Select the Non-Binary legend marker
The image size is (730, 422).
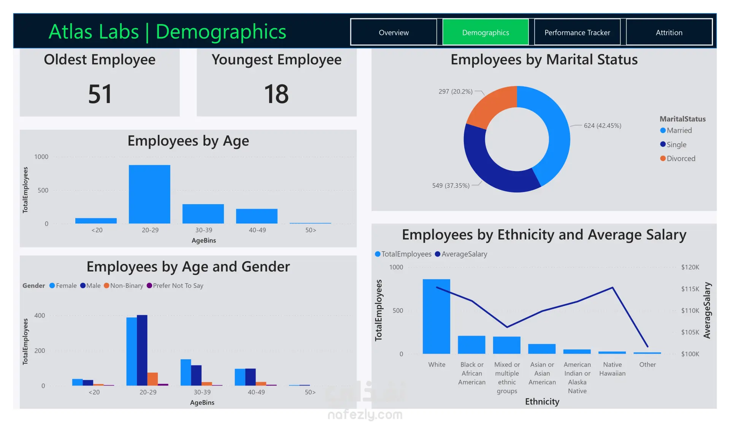point(106,286)
